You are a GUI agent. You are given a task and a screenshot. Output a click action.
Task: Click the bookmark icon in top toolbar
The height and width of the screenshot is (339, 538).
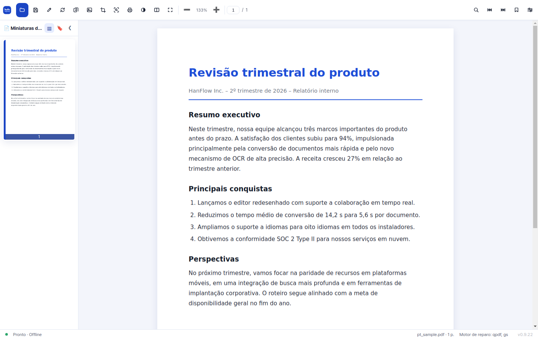[x=516, y=10]
